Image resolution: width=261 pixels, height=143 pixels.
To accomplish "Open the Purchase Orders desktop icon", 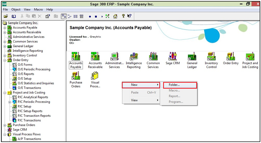I will 76,80.
